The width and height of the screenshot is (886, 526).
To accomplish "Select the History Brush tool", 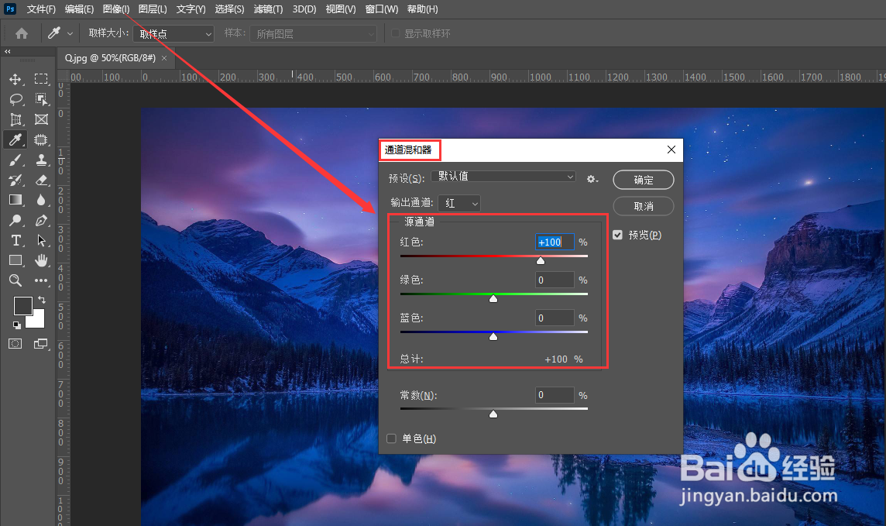I will (15, 180).
